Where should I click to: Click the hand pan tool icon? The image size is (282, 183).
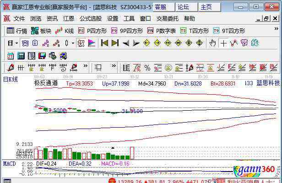point(212,43)
